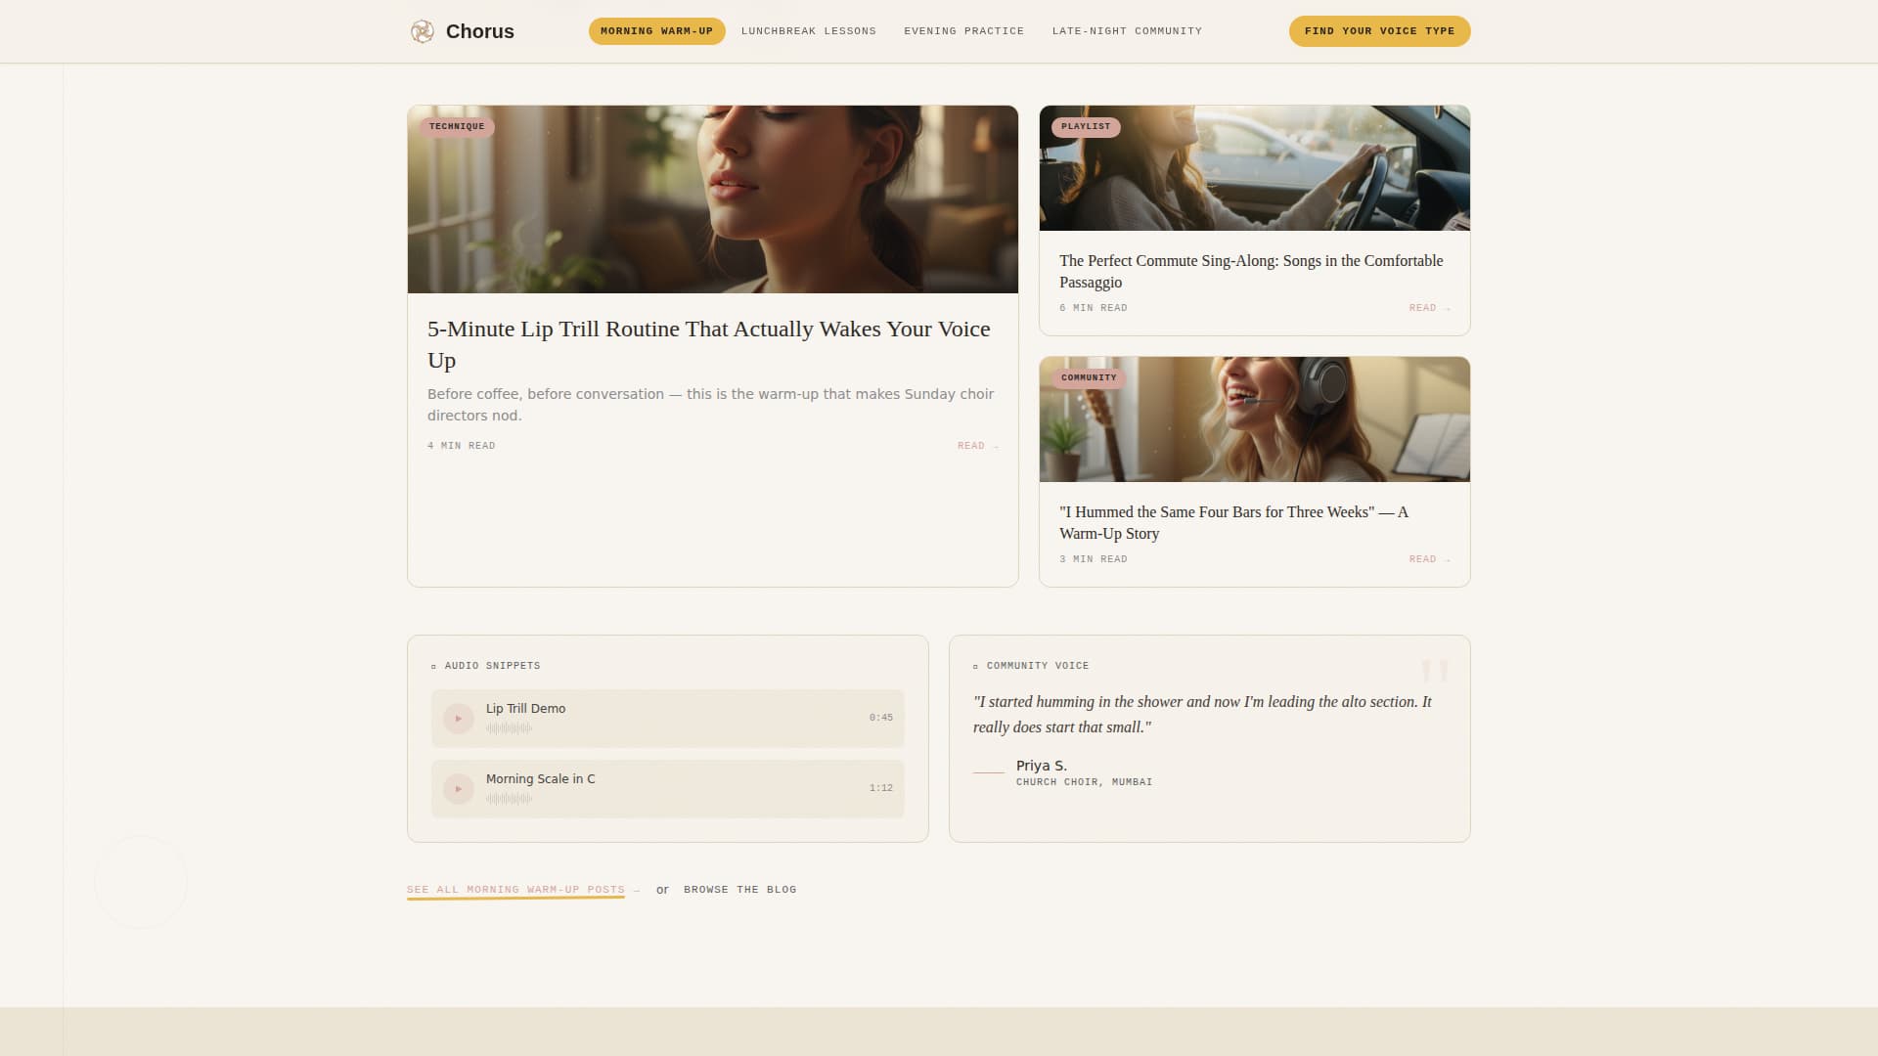The height and width of the screenshot is (1056, 1878).
Task: Play the Morning Scale in C snippet
Action: 458,789
